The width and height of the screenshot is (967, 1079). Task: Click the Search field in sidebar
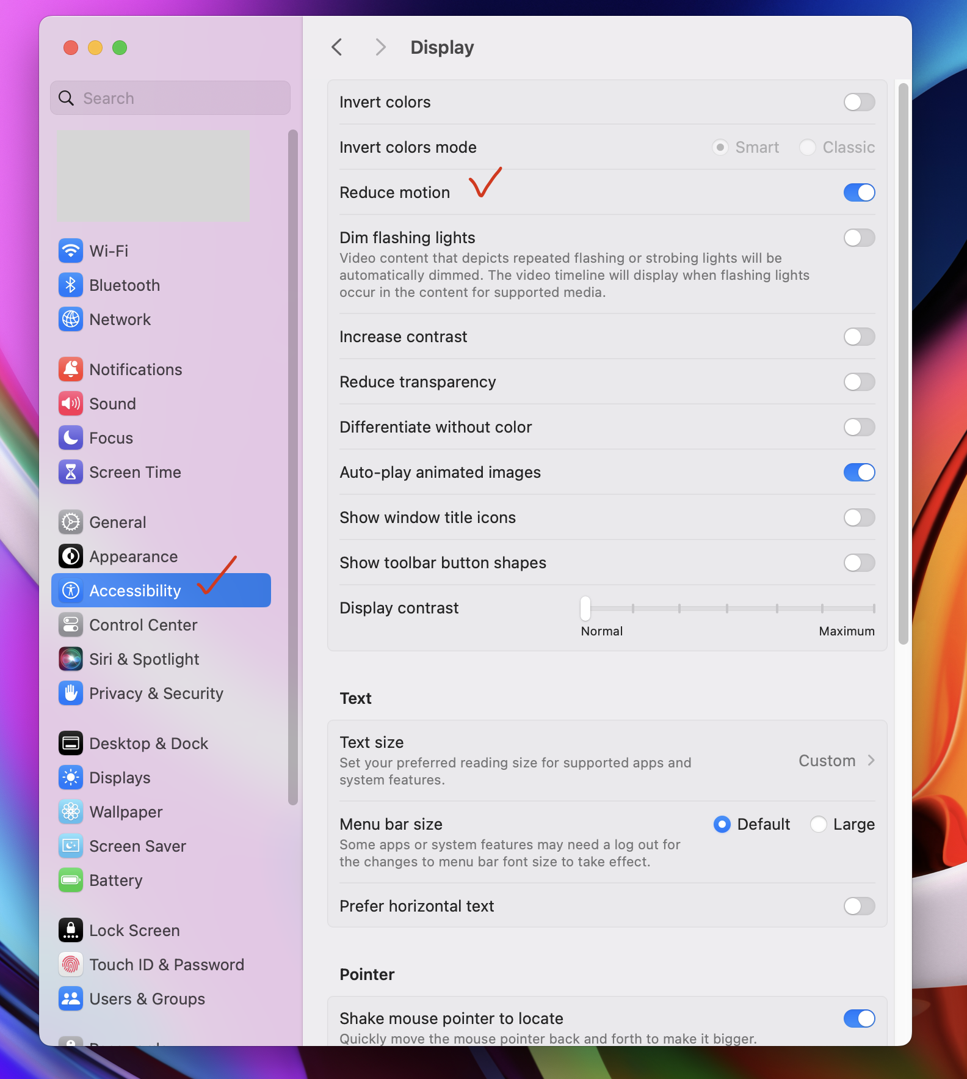171,98
